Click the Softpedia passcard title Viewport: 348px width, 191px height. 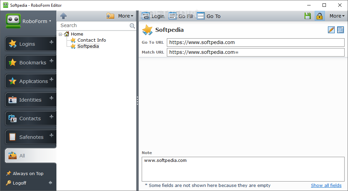[x=169, y=30]
